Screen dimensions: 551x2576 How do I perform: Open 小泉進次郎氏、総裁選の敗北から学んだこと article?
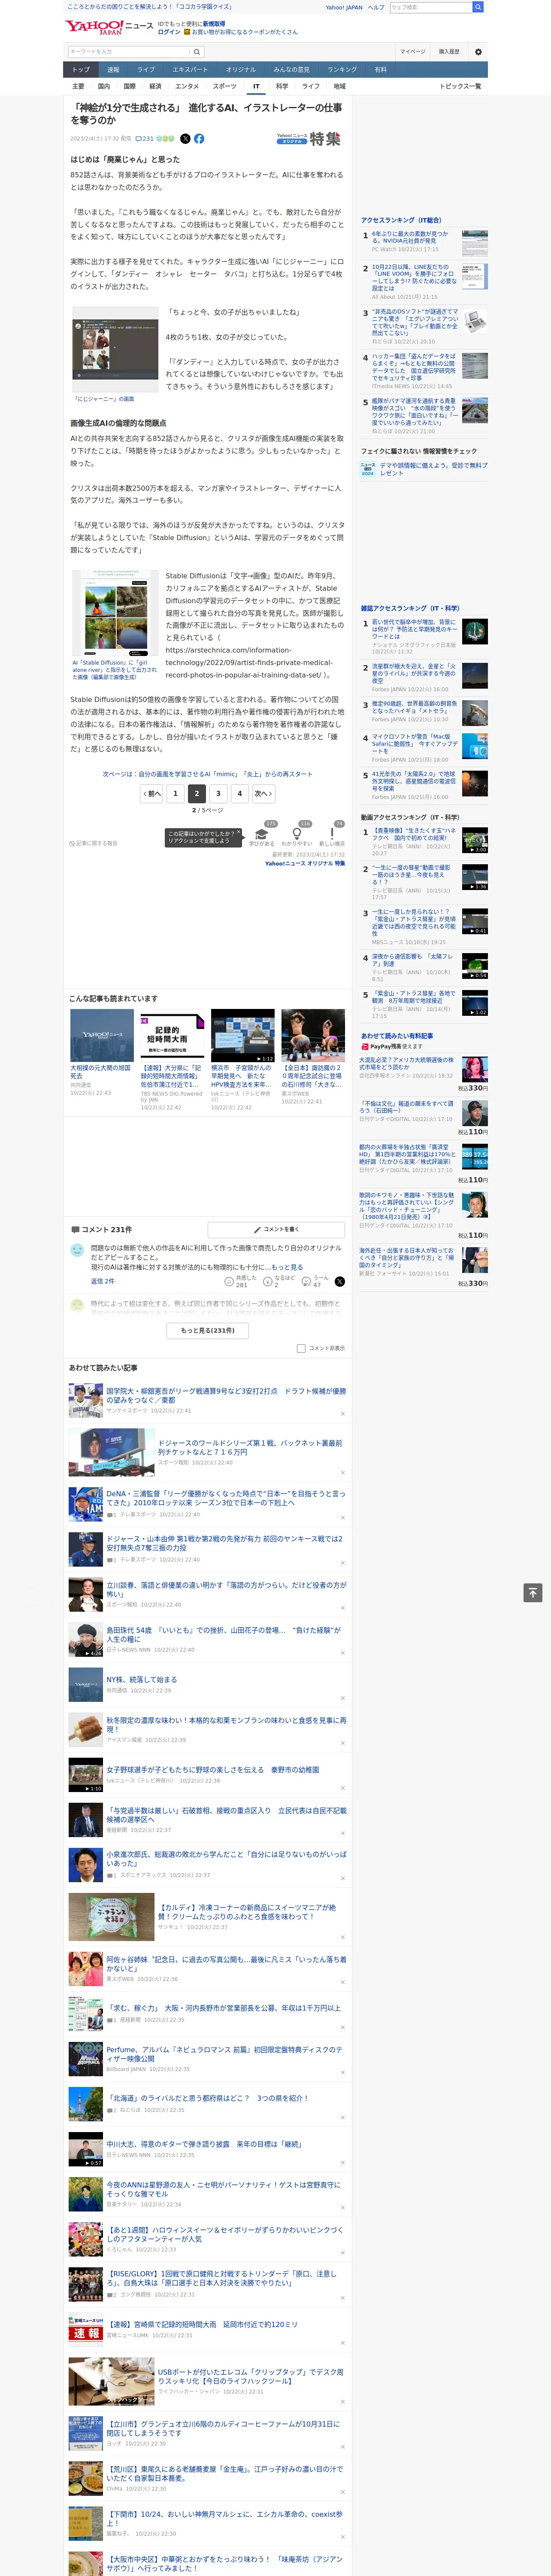click(227, 1858)
